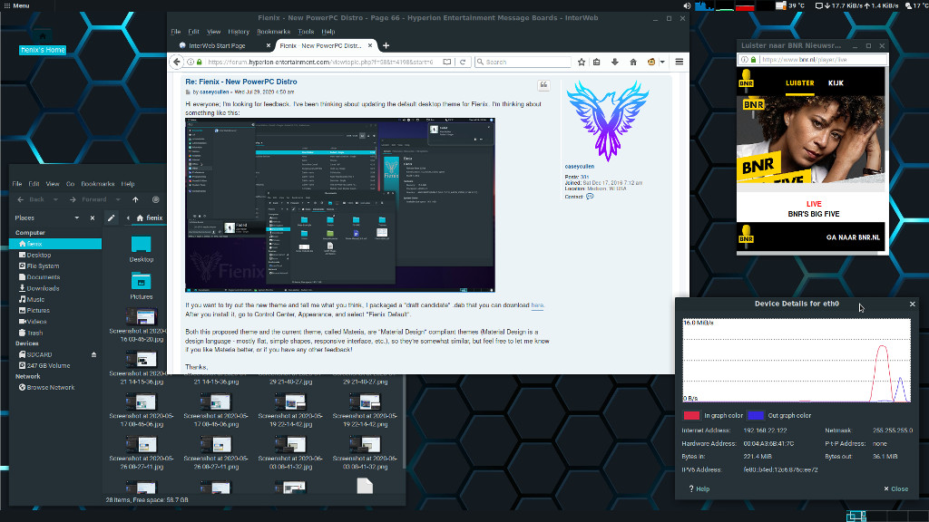Image resolution: width=929 pixels, height=522 pixels.
Task: Click Close in Device Details dialog
Action: [895, 488]
